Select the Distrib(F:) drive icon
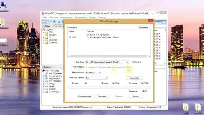The image size is (204, 115). (x=47, y=89)
